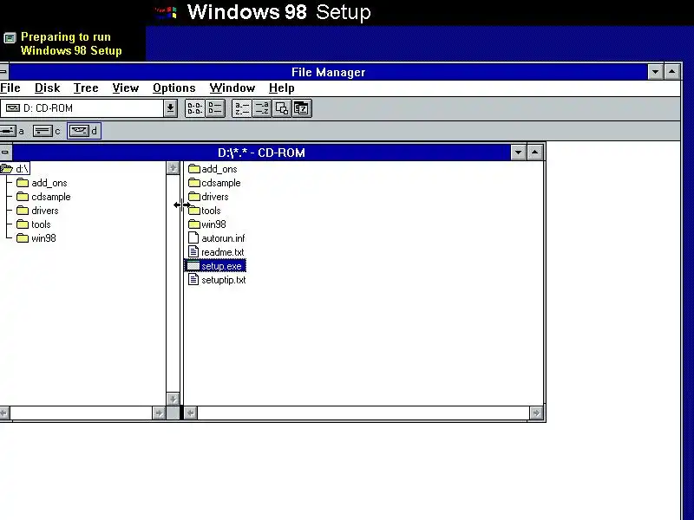
Task: Click file pane horizontal scroll right arrow
Action: (536, 413)
